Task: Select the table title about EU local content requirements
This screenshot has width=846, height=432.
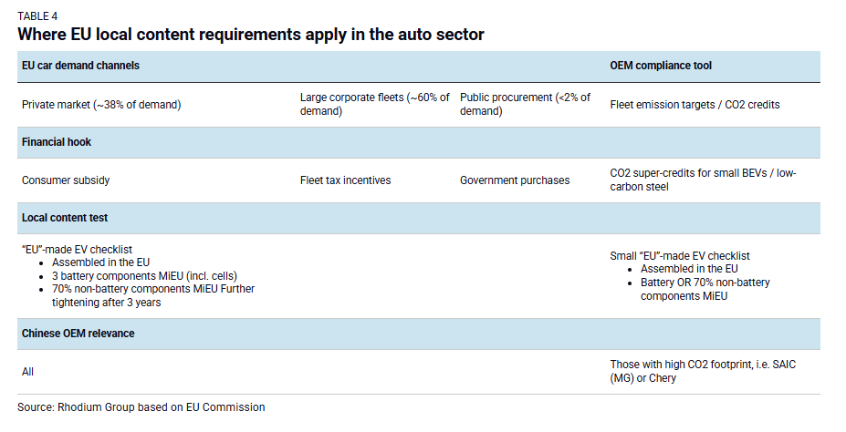Action: (x=250, y=35)
